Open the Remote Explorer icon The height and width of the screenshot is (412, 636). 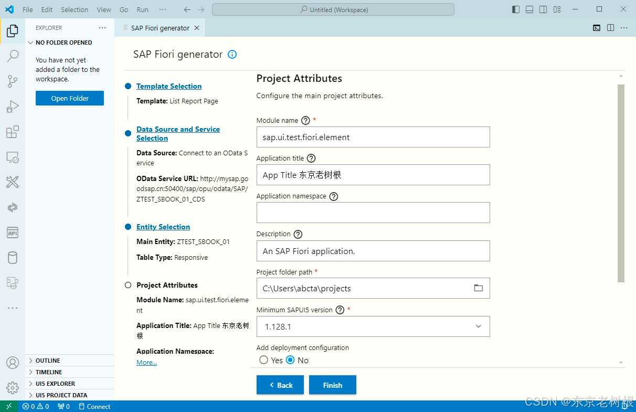click(13, 157)
